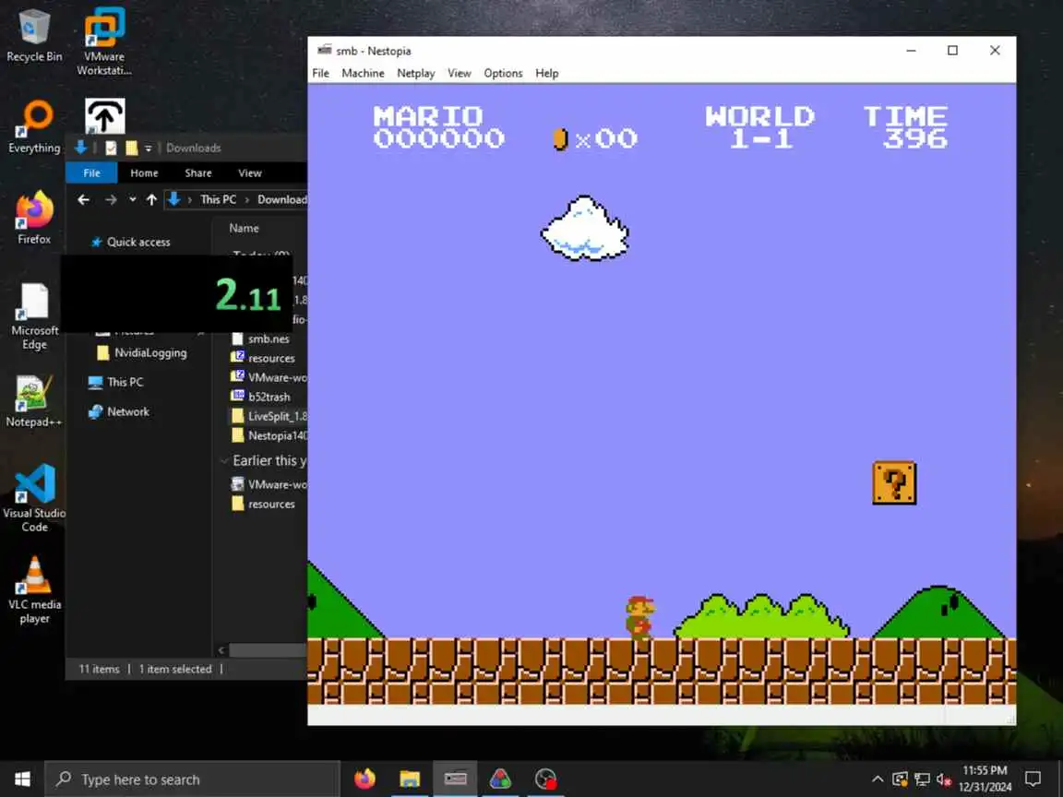
Task: Open the Help menu in Nestopia
Action: pyautogui.click(x=546, y=73)
